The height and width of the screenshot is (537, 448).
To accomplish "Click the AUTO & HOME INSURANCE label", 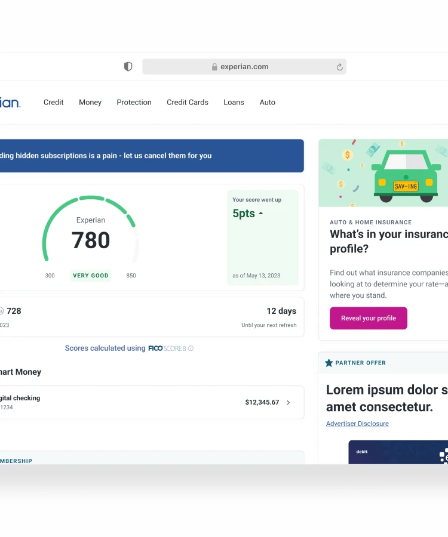I will click(370, 223).
